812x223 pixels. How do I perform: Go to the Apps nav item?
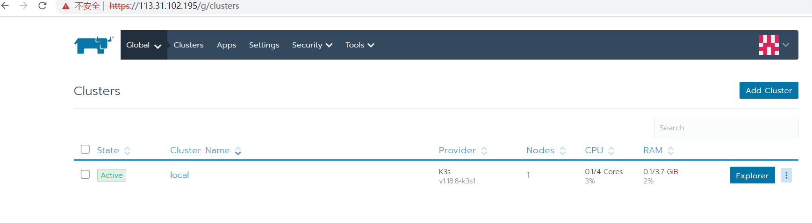tap(226, 45)
